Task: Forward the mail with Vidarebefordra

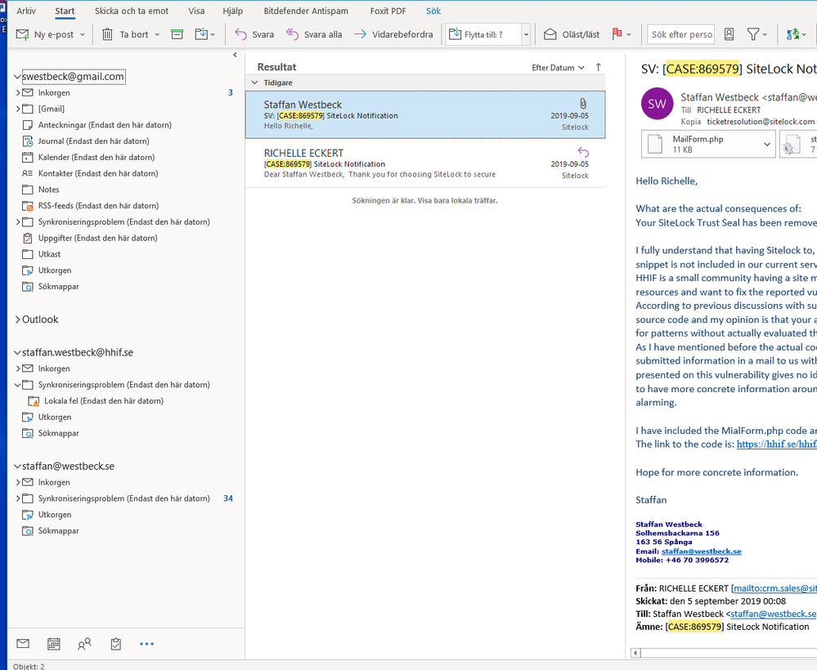Action: pos(393,34)
